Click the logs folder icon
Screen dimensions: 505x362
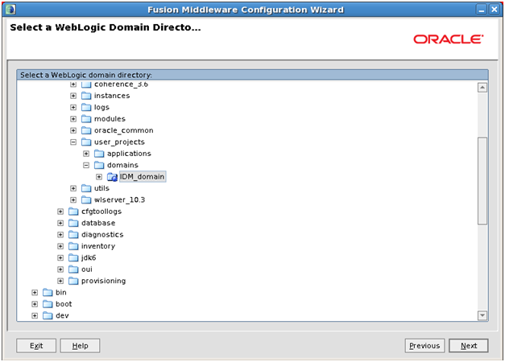86,108
